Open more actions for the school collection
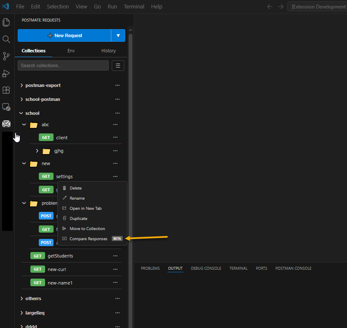347x328 pixels. click(x=117, y=113)
